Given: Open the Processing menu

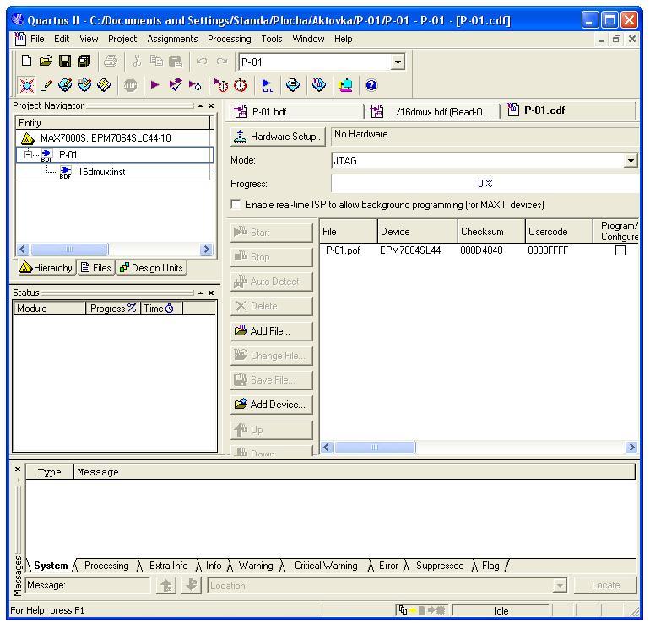Looking at the screenshot, I should (230, 39).
